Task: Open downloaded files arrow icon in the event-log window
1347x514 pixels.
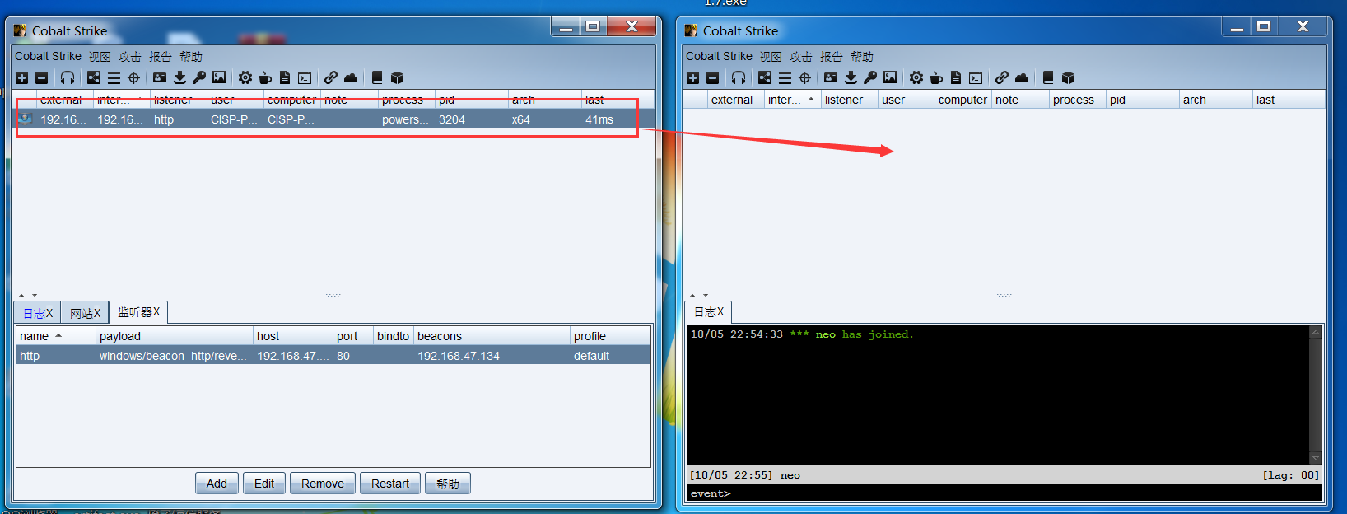Action: tap(851, 77)
